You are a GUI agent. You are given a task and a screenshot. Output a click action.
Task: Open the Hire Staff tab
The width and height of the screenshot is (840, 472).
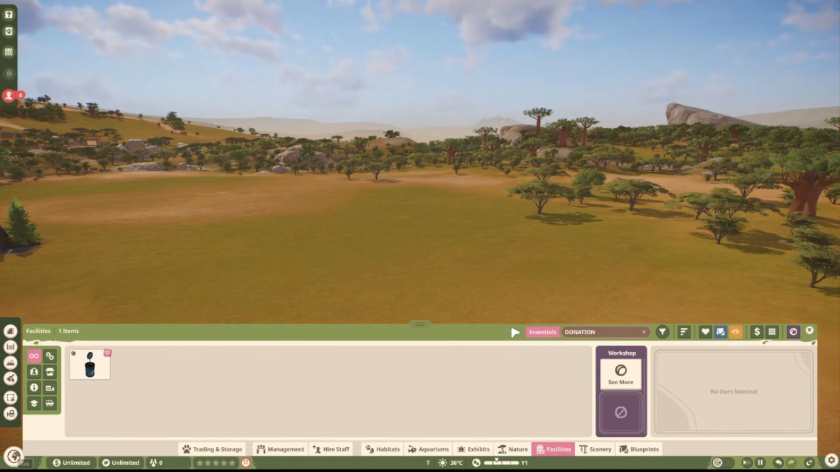pyautogui.click(x=331, y=449)
